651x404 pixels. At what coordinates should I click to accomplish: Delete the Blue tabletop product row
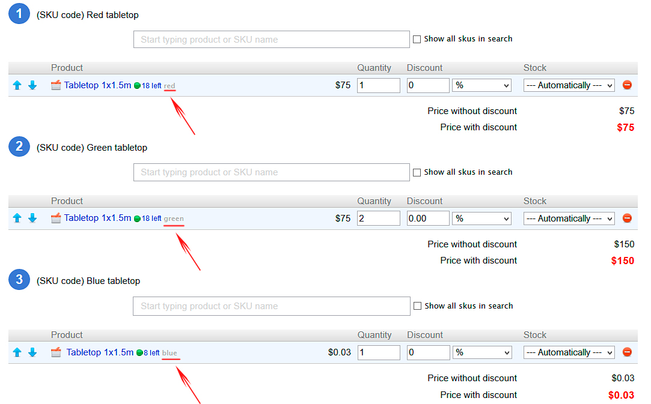click(627, 352)
